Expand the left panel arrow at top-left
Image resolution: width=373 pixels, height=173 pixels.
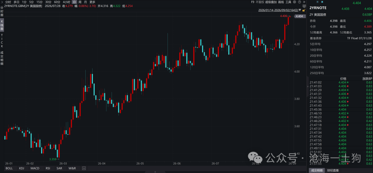click(2, 2)
